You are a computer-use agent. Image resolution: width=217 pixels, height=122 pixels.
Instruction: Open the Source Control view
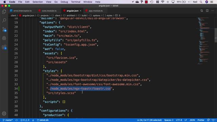pos(4,29)
